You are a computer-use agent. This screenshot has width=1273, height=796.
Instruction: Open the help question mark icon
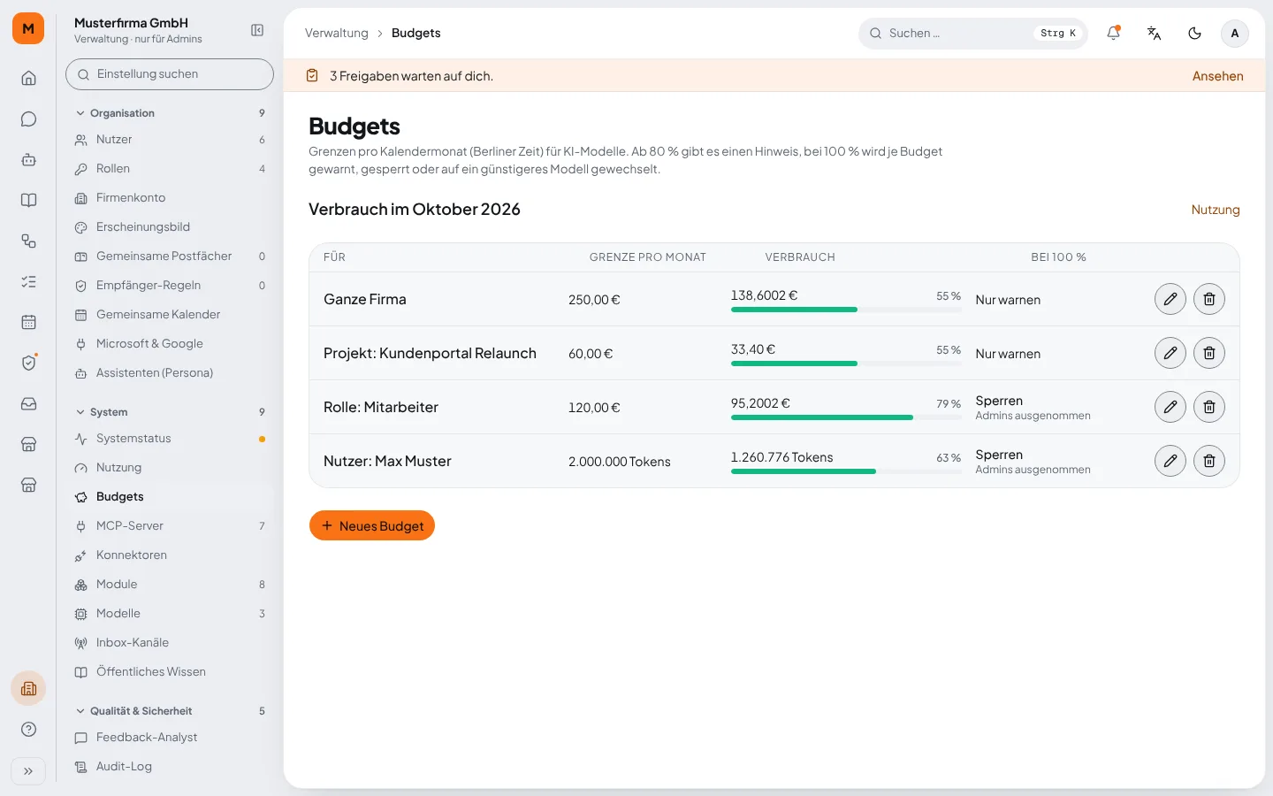(28, 729)
